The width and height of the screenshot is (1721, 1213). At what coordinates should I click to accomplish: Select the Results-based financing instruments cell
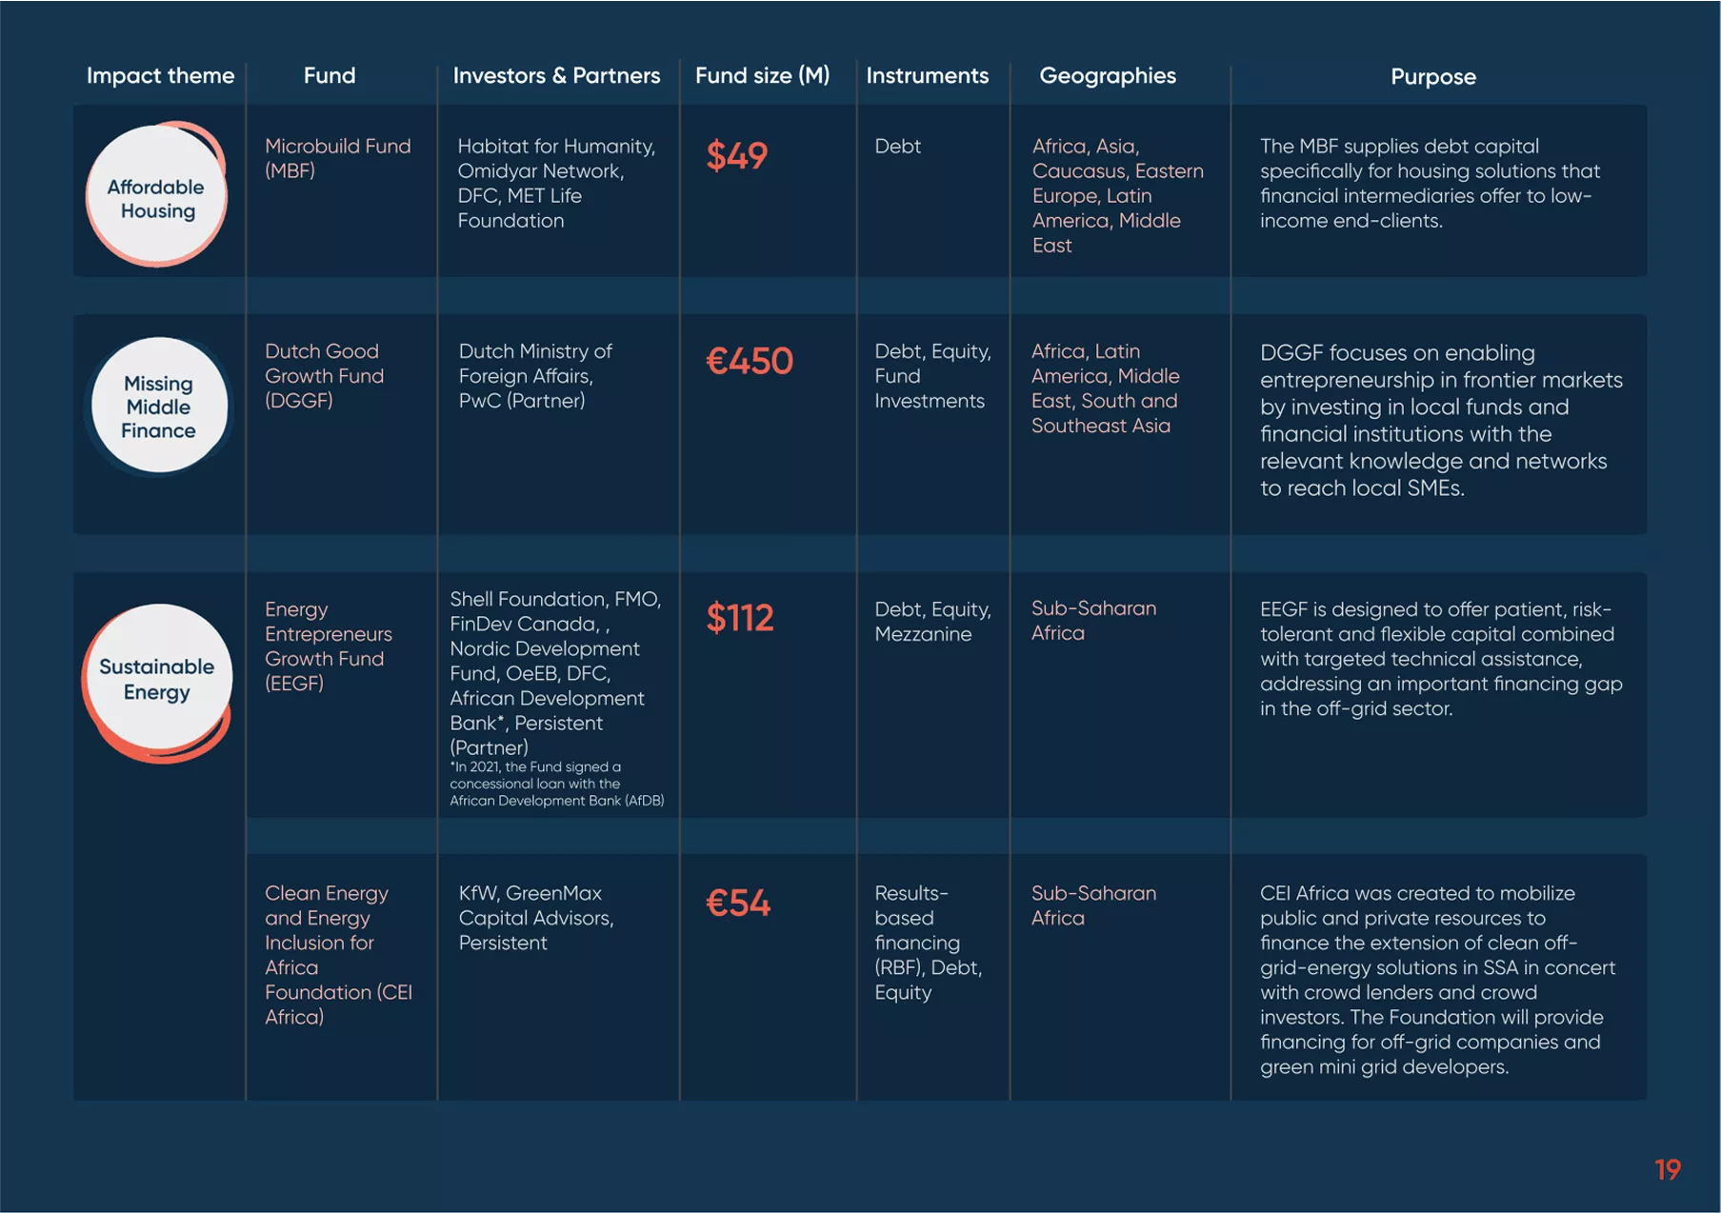[x=928, y=943]
